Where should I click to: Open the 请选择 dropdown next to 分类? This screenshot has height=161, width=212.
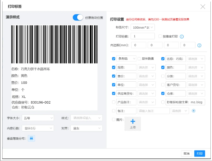[x=196, y=76]
